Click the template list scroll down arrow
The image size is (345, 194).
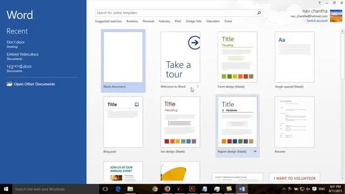[x=342, y=178]
